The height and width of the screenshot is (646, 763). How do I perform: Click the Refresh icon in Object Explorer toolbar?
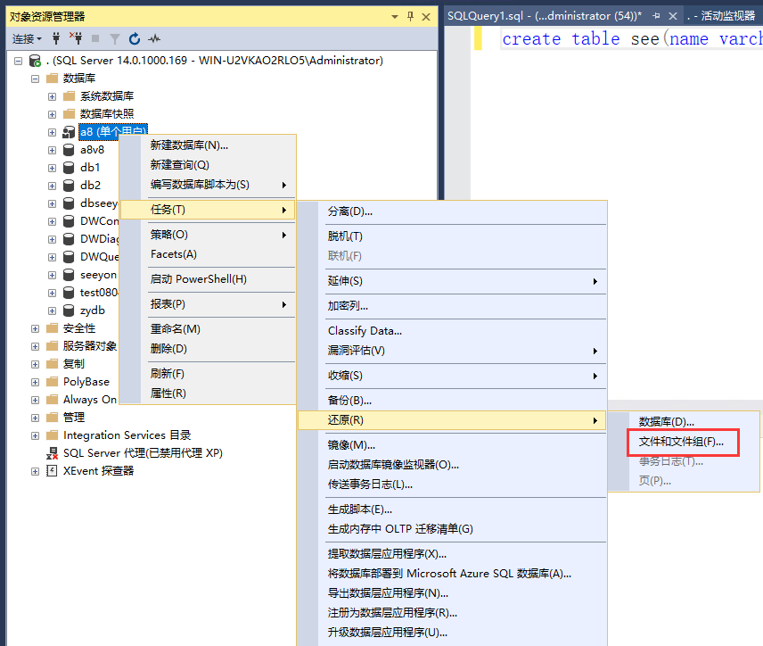(135, 38)
